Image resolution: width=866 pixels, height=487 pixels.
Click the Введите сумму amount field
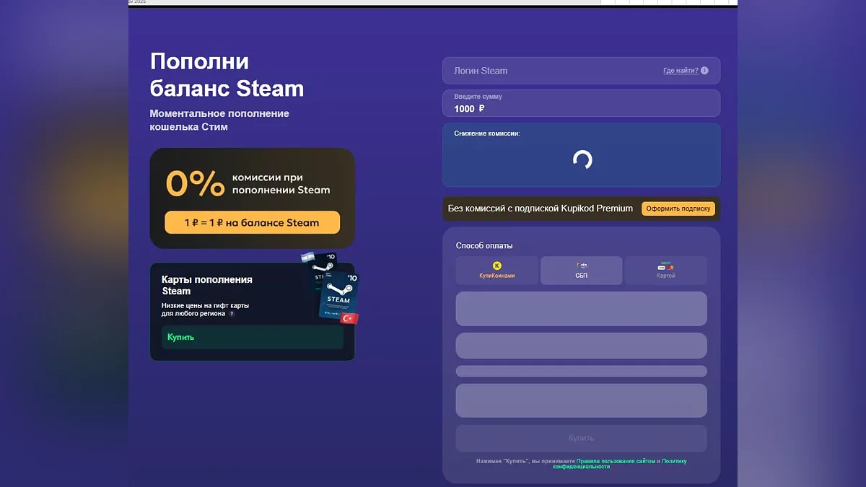pos(582,103)
